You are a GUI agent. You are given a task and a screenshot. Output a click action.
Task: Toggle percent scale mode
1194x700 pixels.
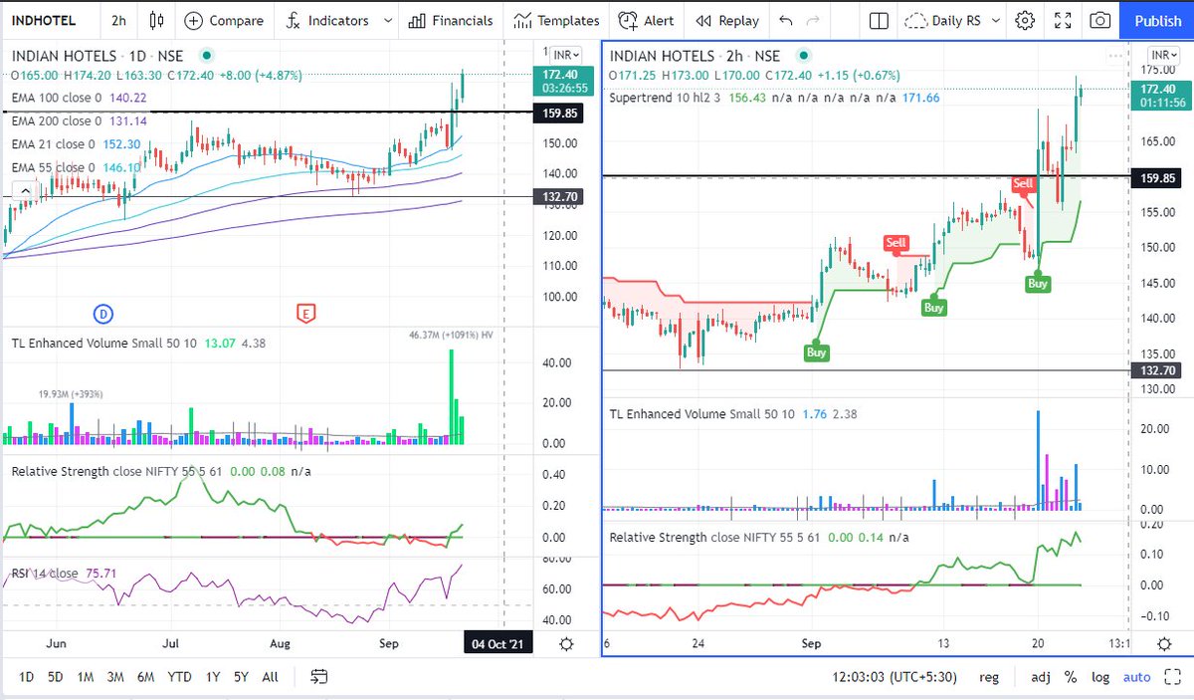coord(1071,677)
